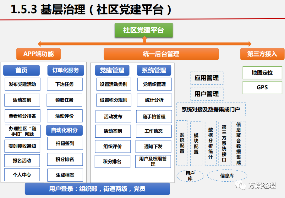Click 发布党建活动 in the 首页 column
Screen dimensions: 285x198
tap(22, 84)
